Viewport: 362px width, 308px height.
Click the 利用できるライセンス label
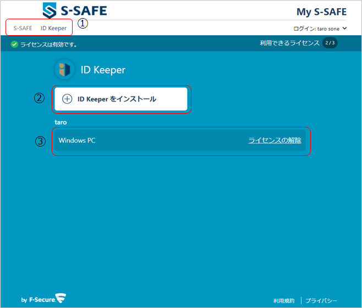289,43
